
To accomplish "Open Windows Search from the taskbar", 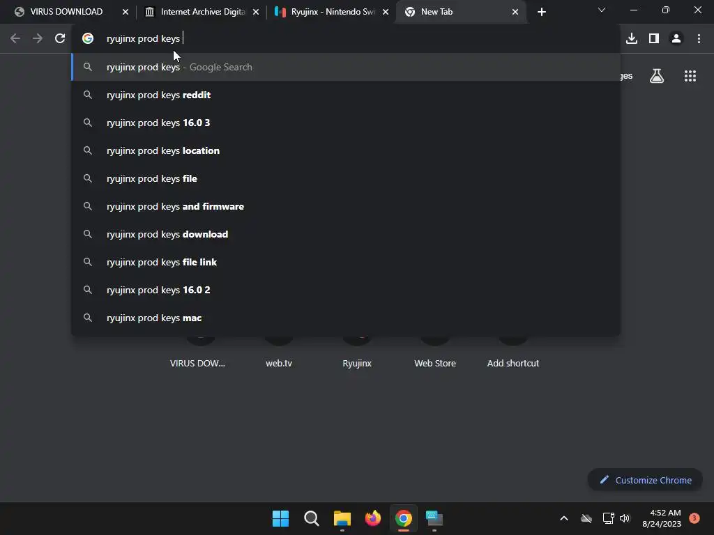I will (x=312, y=518).
